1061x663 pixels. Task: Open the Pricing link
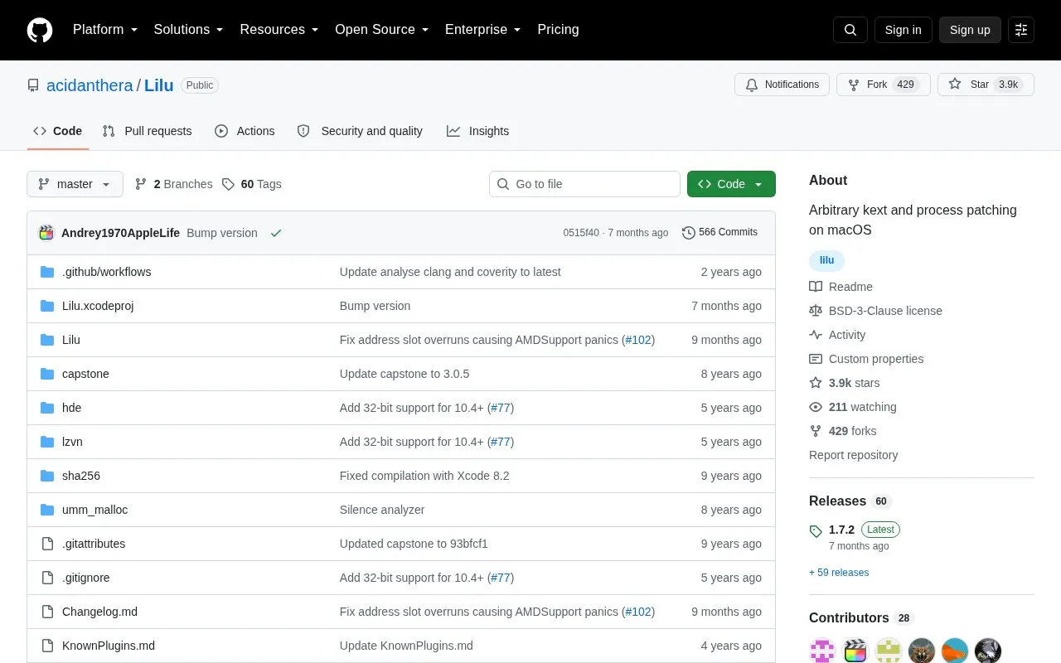[x=558, y=30]
